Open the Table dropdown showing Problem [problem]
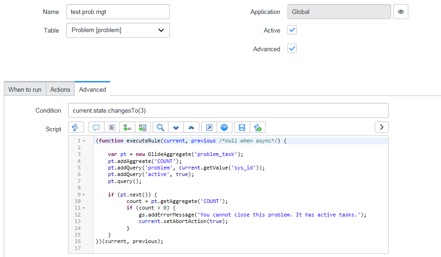The width and height of the screenshot is (441, 257). tap(118, 30)
